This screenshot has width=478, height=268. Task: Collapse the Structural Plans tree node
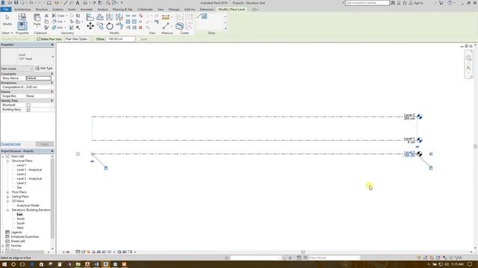7,161
